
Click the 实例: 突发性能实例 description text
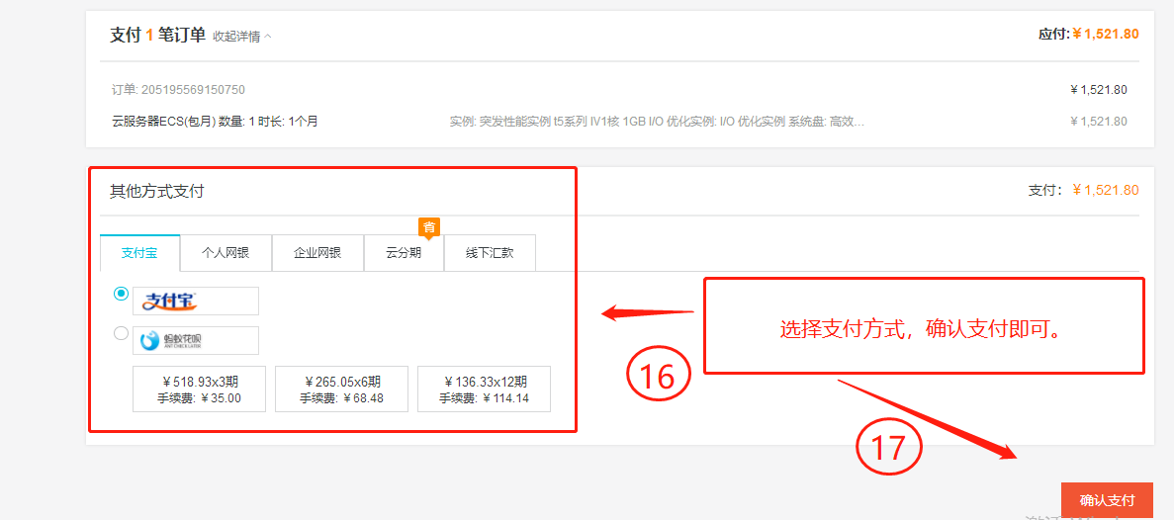(x=658, y=122)
